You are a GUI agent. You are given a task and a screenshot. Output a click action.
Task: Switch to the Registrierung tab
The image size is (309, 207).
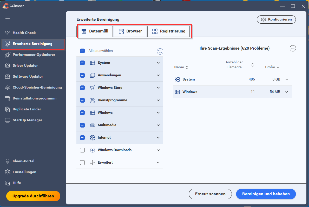(169, 31)
